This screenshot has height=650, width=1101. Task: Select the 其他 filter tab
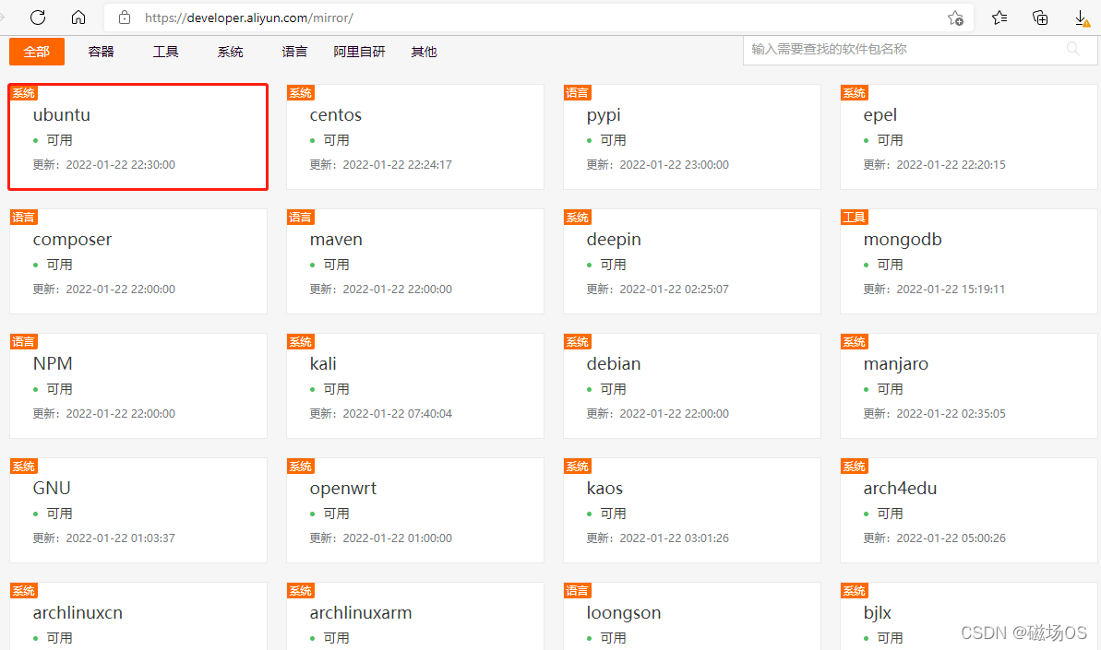point(425,52)
